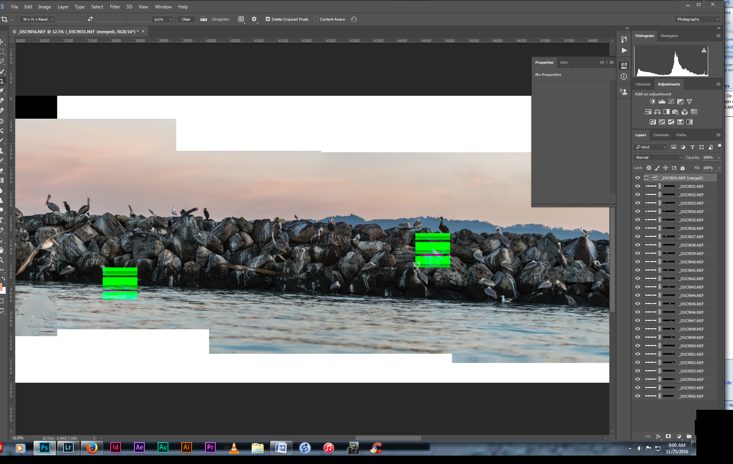This screenshot has width=733, height=464.
Task: Hide the _DSC9035.NEF layer
Action: tap(638, 220)
